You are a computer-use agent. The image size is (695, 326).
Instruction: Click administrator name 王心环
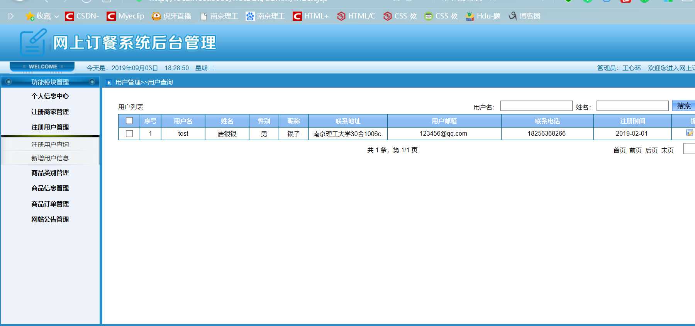632,68
